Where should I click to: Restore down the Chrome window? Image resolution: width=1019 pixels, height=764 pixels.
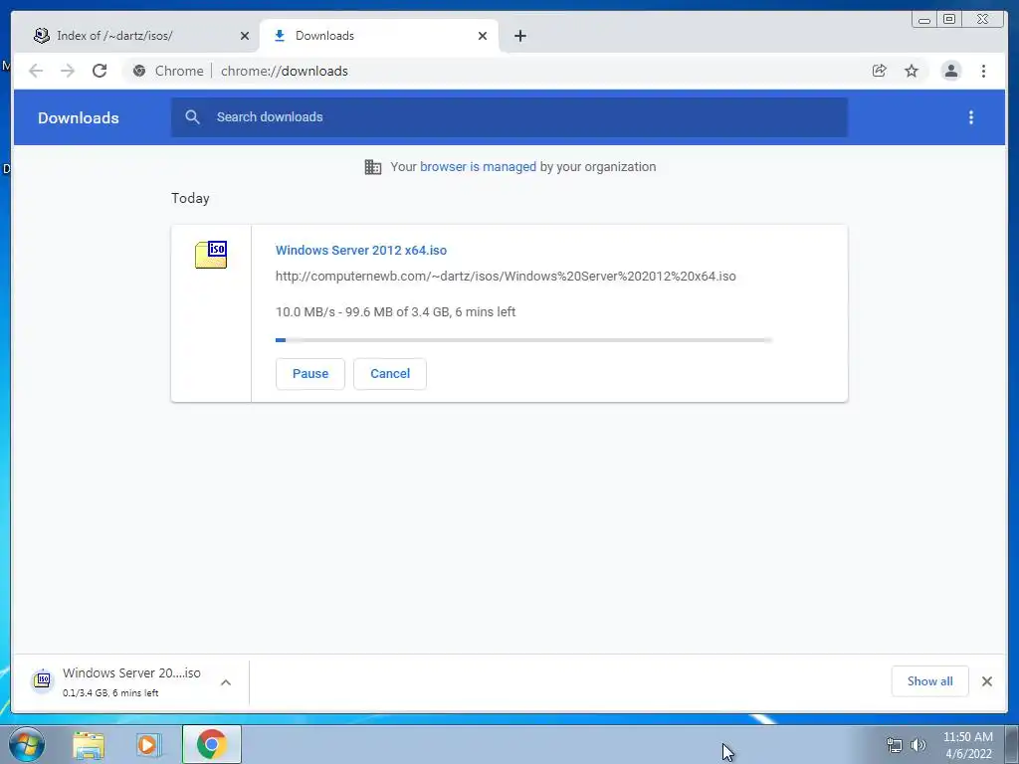(x=949, y=20)
